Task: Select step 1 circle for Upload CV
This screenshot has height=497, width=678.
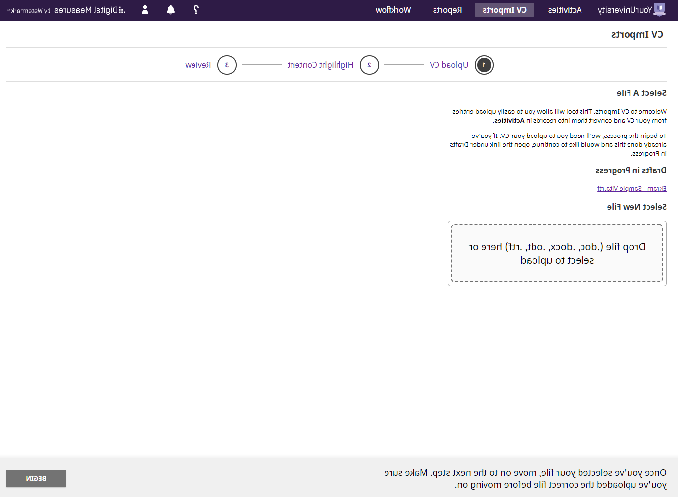Action: [484, 65]
